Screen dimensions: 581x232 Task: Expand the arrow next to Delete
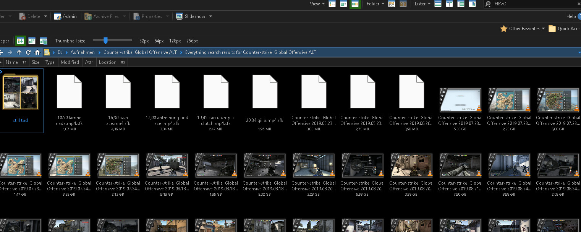click(46, 16)
